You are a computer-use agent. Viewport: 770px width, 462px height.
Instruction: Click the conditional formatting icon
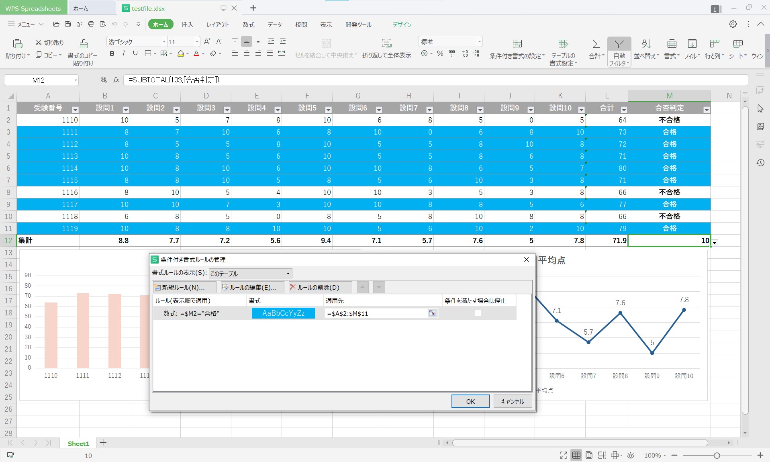pyautogui.click(x=517, y=44)
